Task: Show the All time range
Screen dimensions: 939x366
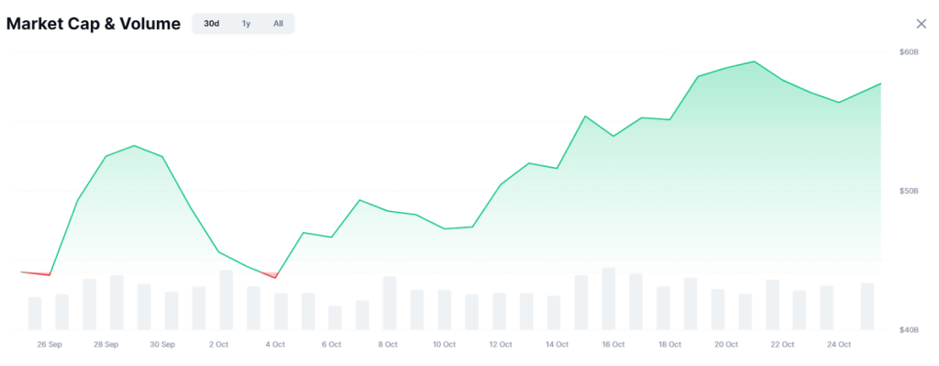Action: tap(278, 24)
